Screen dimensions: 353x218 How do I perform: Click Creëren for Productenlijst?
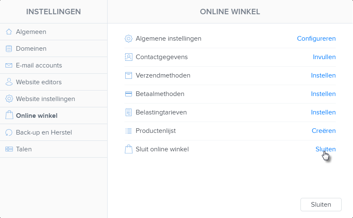[x=324, y=131]
